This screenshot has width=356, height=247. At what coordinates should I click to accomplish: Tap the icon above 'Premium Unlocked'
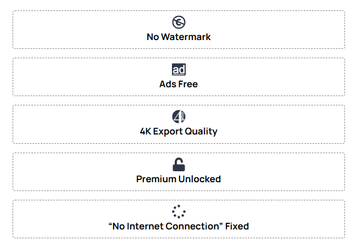pos(179,164)
